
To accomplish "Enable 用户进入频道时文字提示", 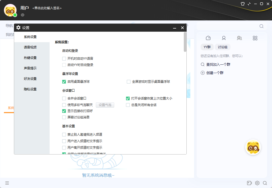I will coord(64,141).
